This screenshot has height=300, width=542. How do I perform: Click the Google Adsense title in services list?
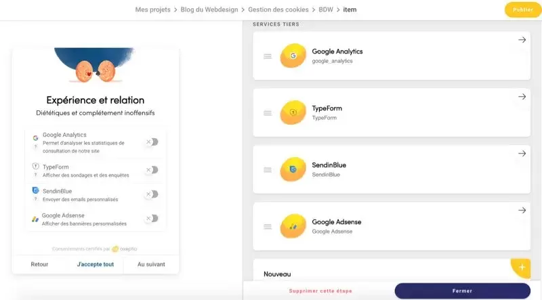coord(336,222)
